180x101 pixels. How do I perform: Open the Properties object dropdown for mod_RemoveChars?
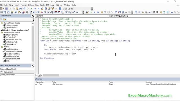coord(33,69)
